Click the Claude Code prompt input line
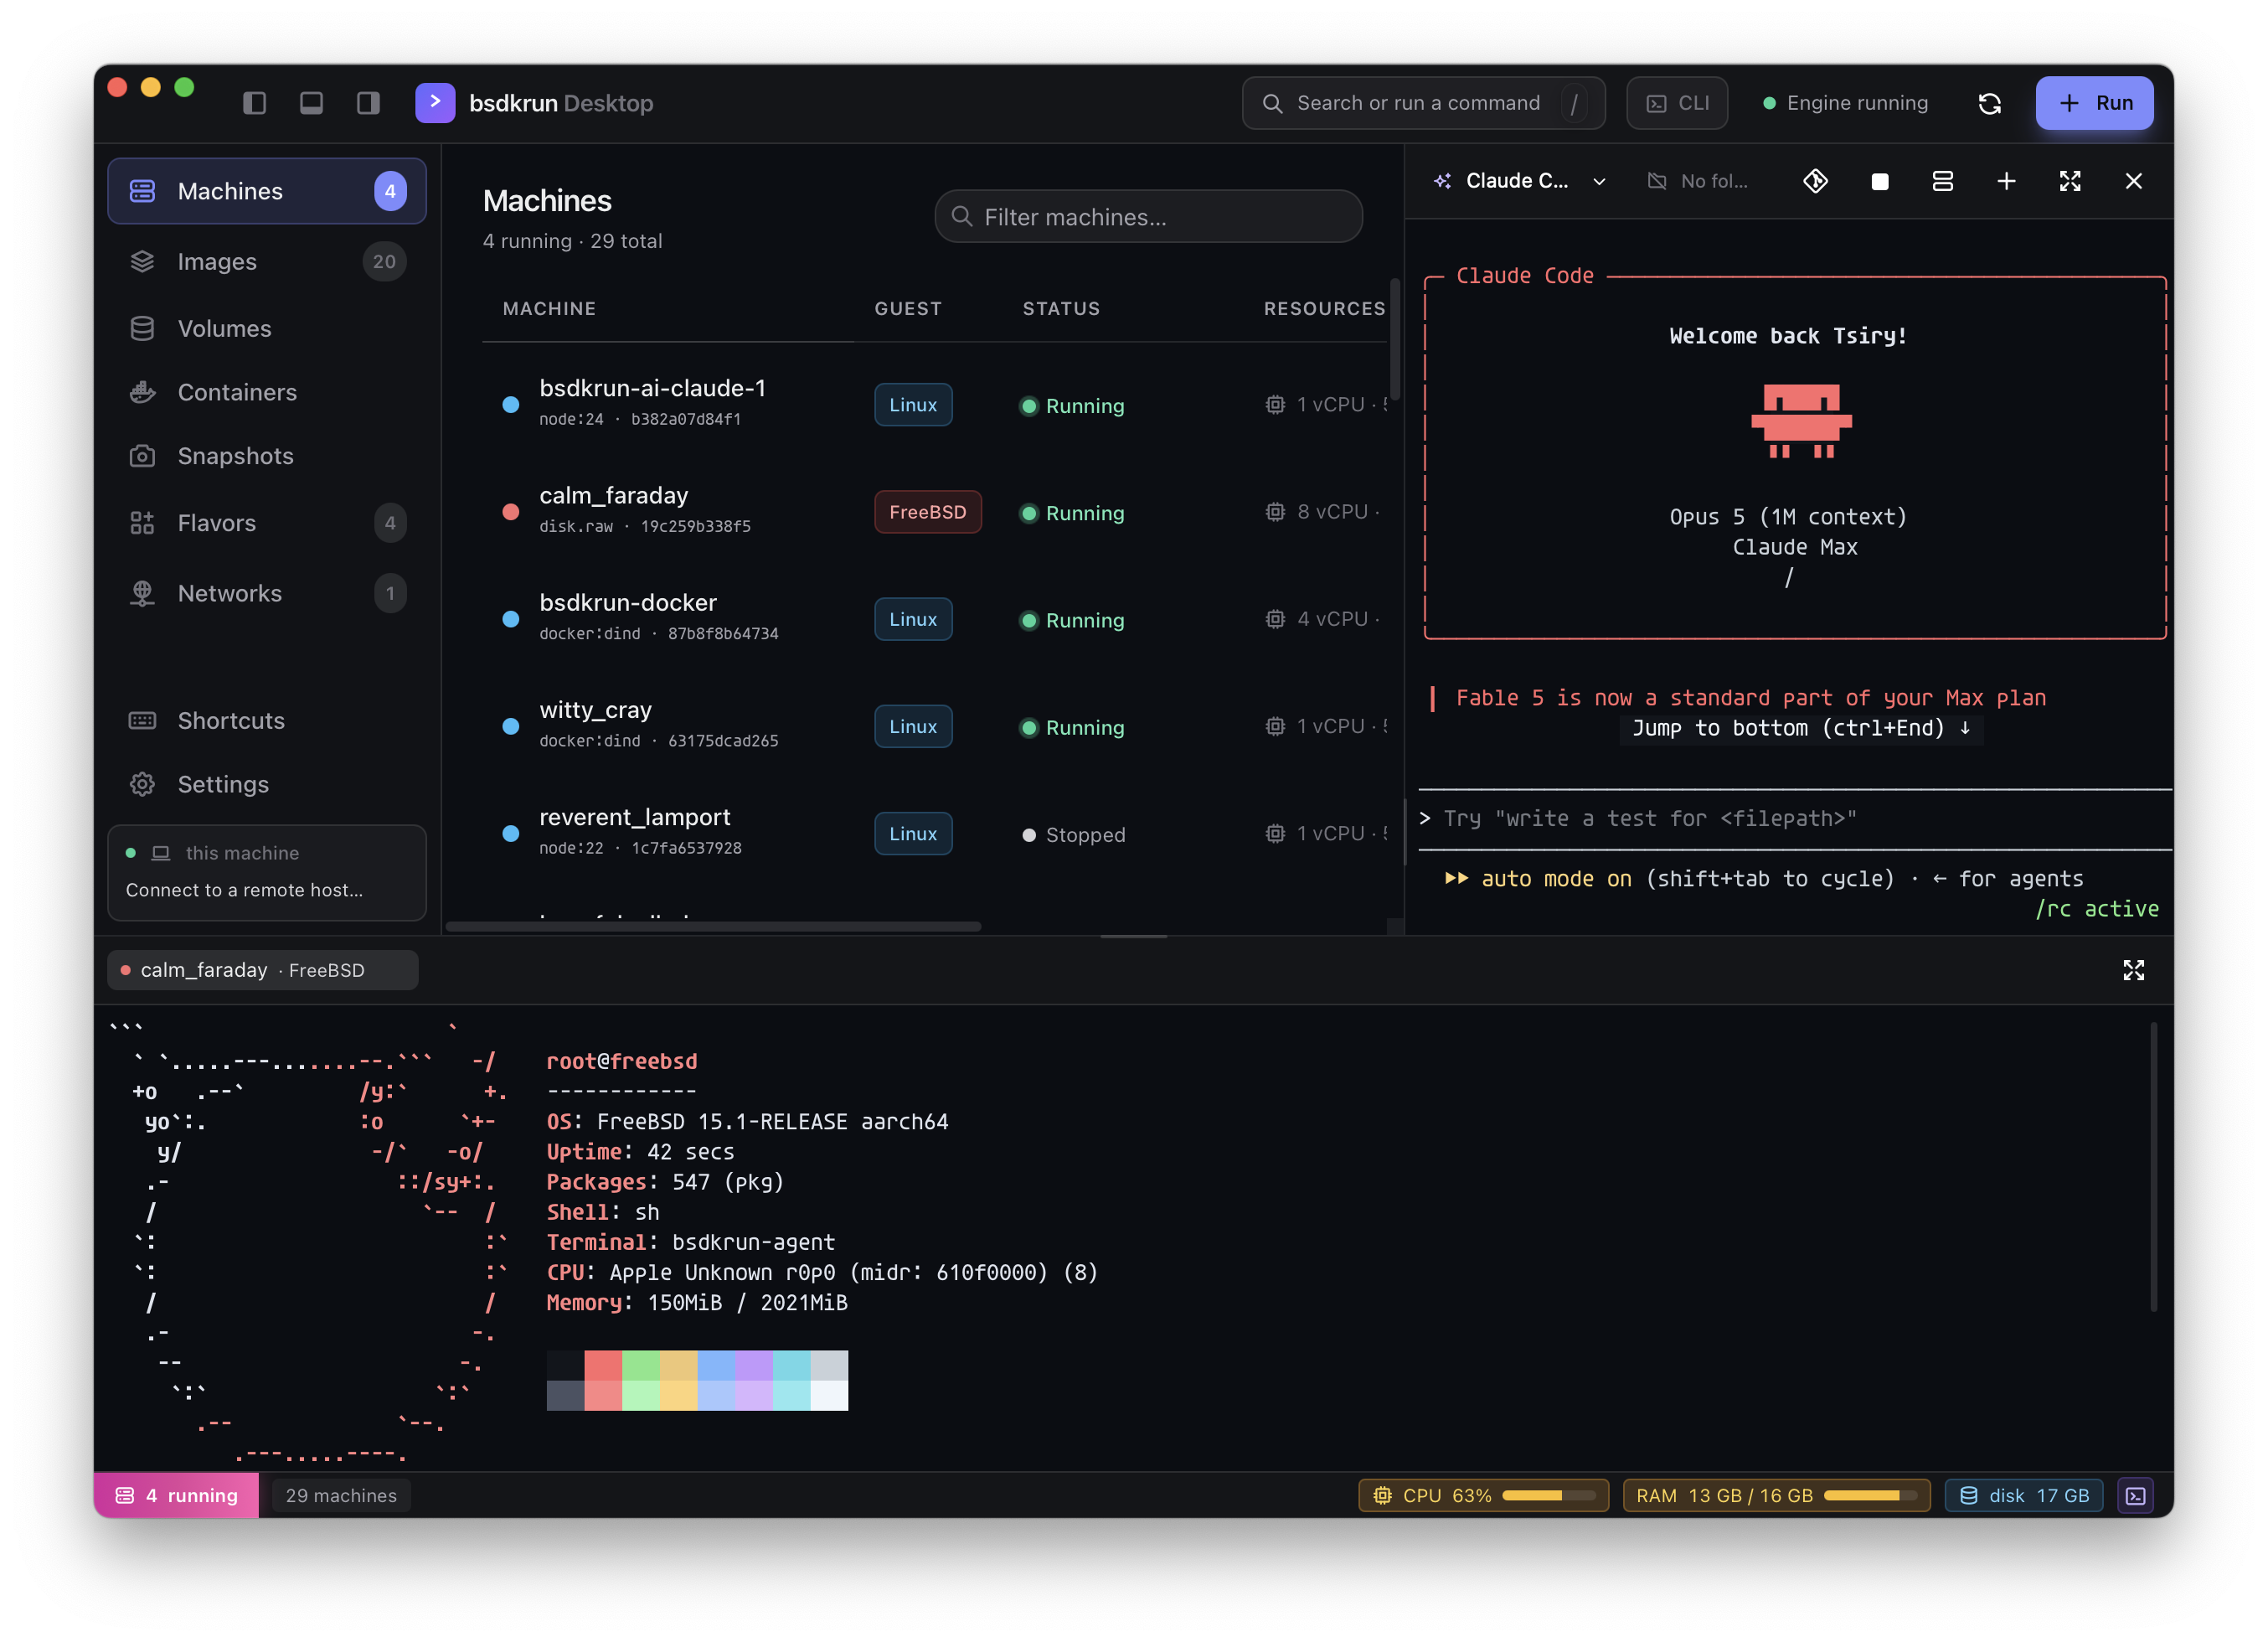2268x1642 pixels. [1794, 819]
